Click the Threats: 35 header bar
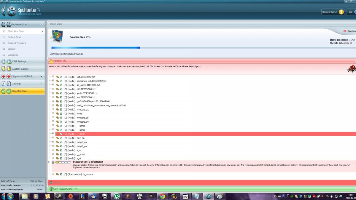This screenshot has height=200, width=356. pos(202,61)
